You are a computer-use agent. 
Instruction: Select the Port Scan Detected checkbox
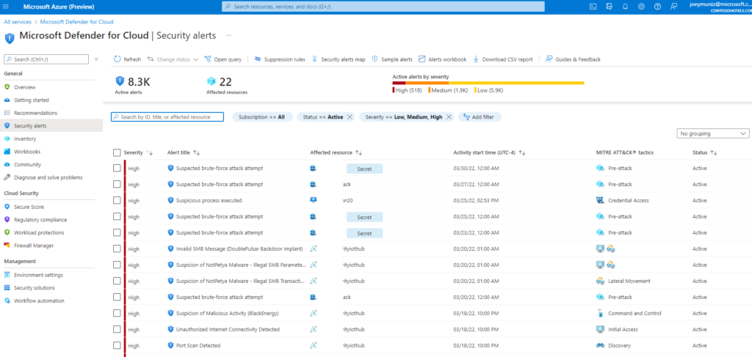[117, 345]
